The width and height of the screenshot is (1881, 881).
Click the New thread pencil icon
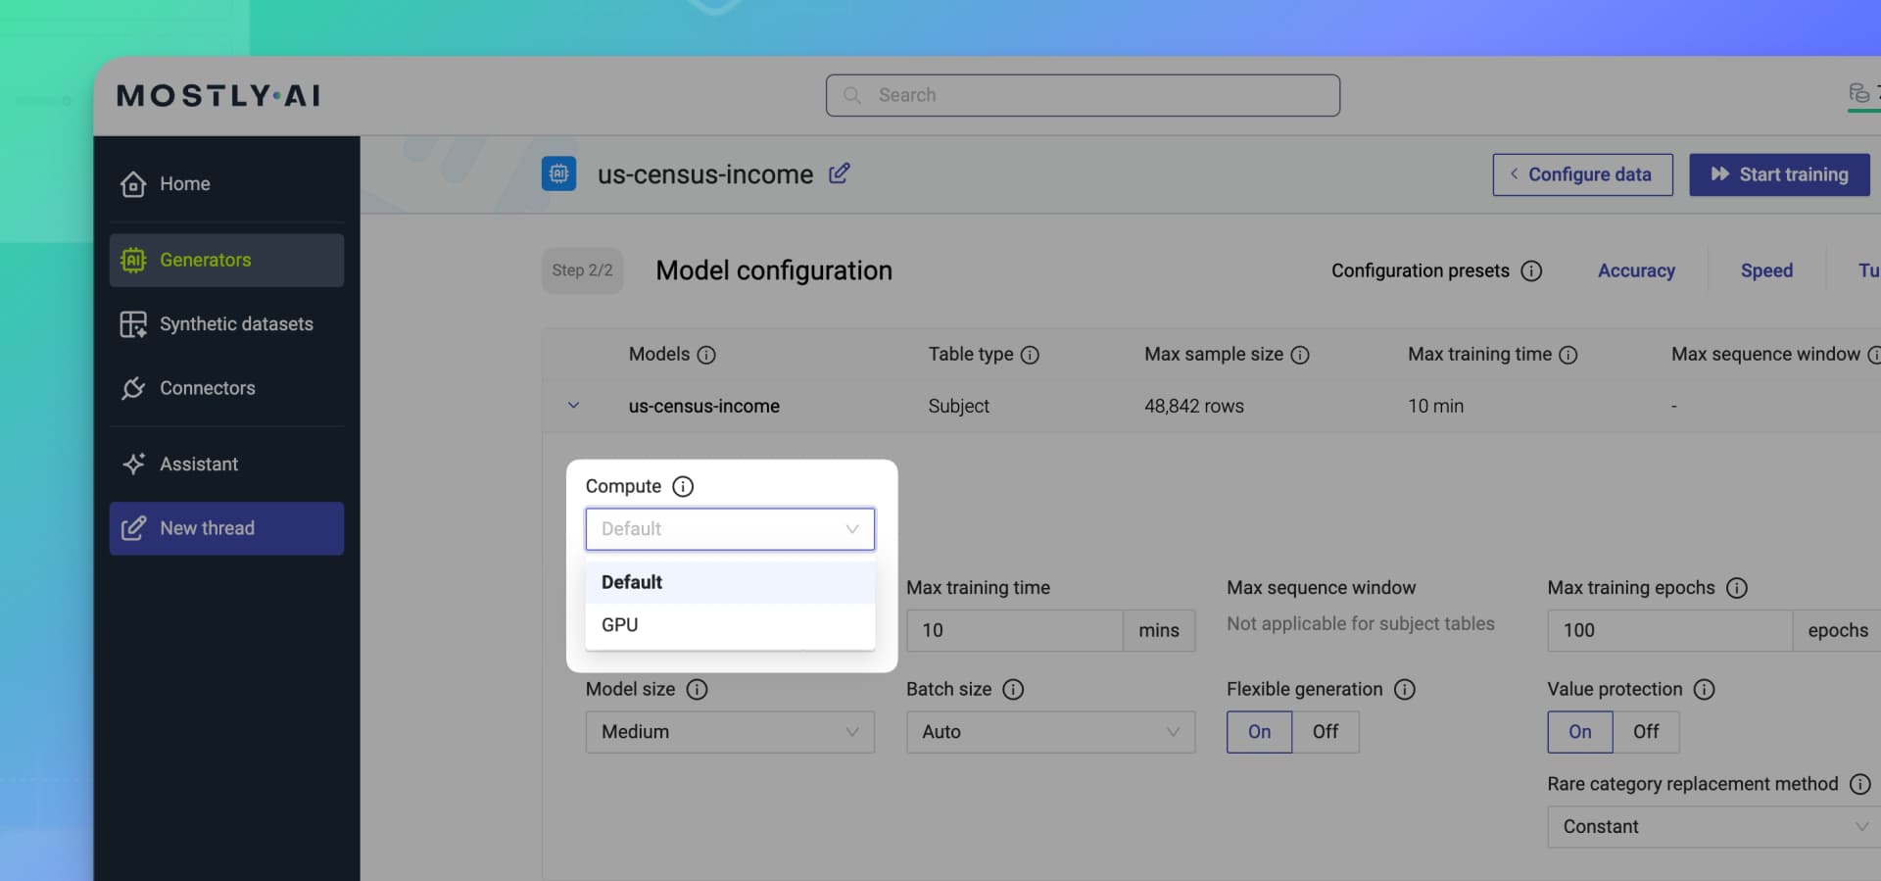[133, 528]
